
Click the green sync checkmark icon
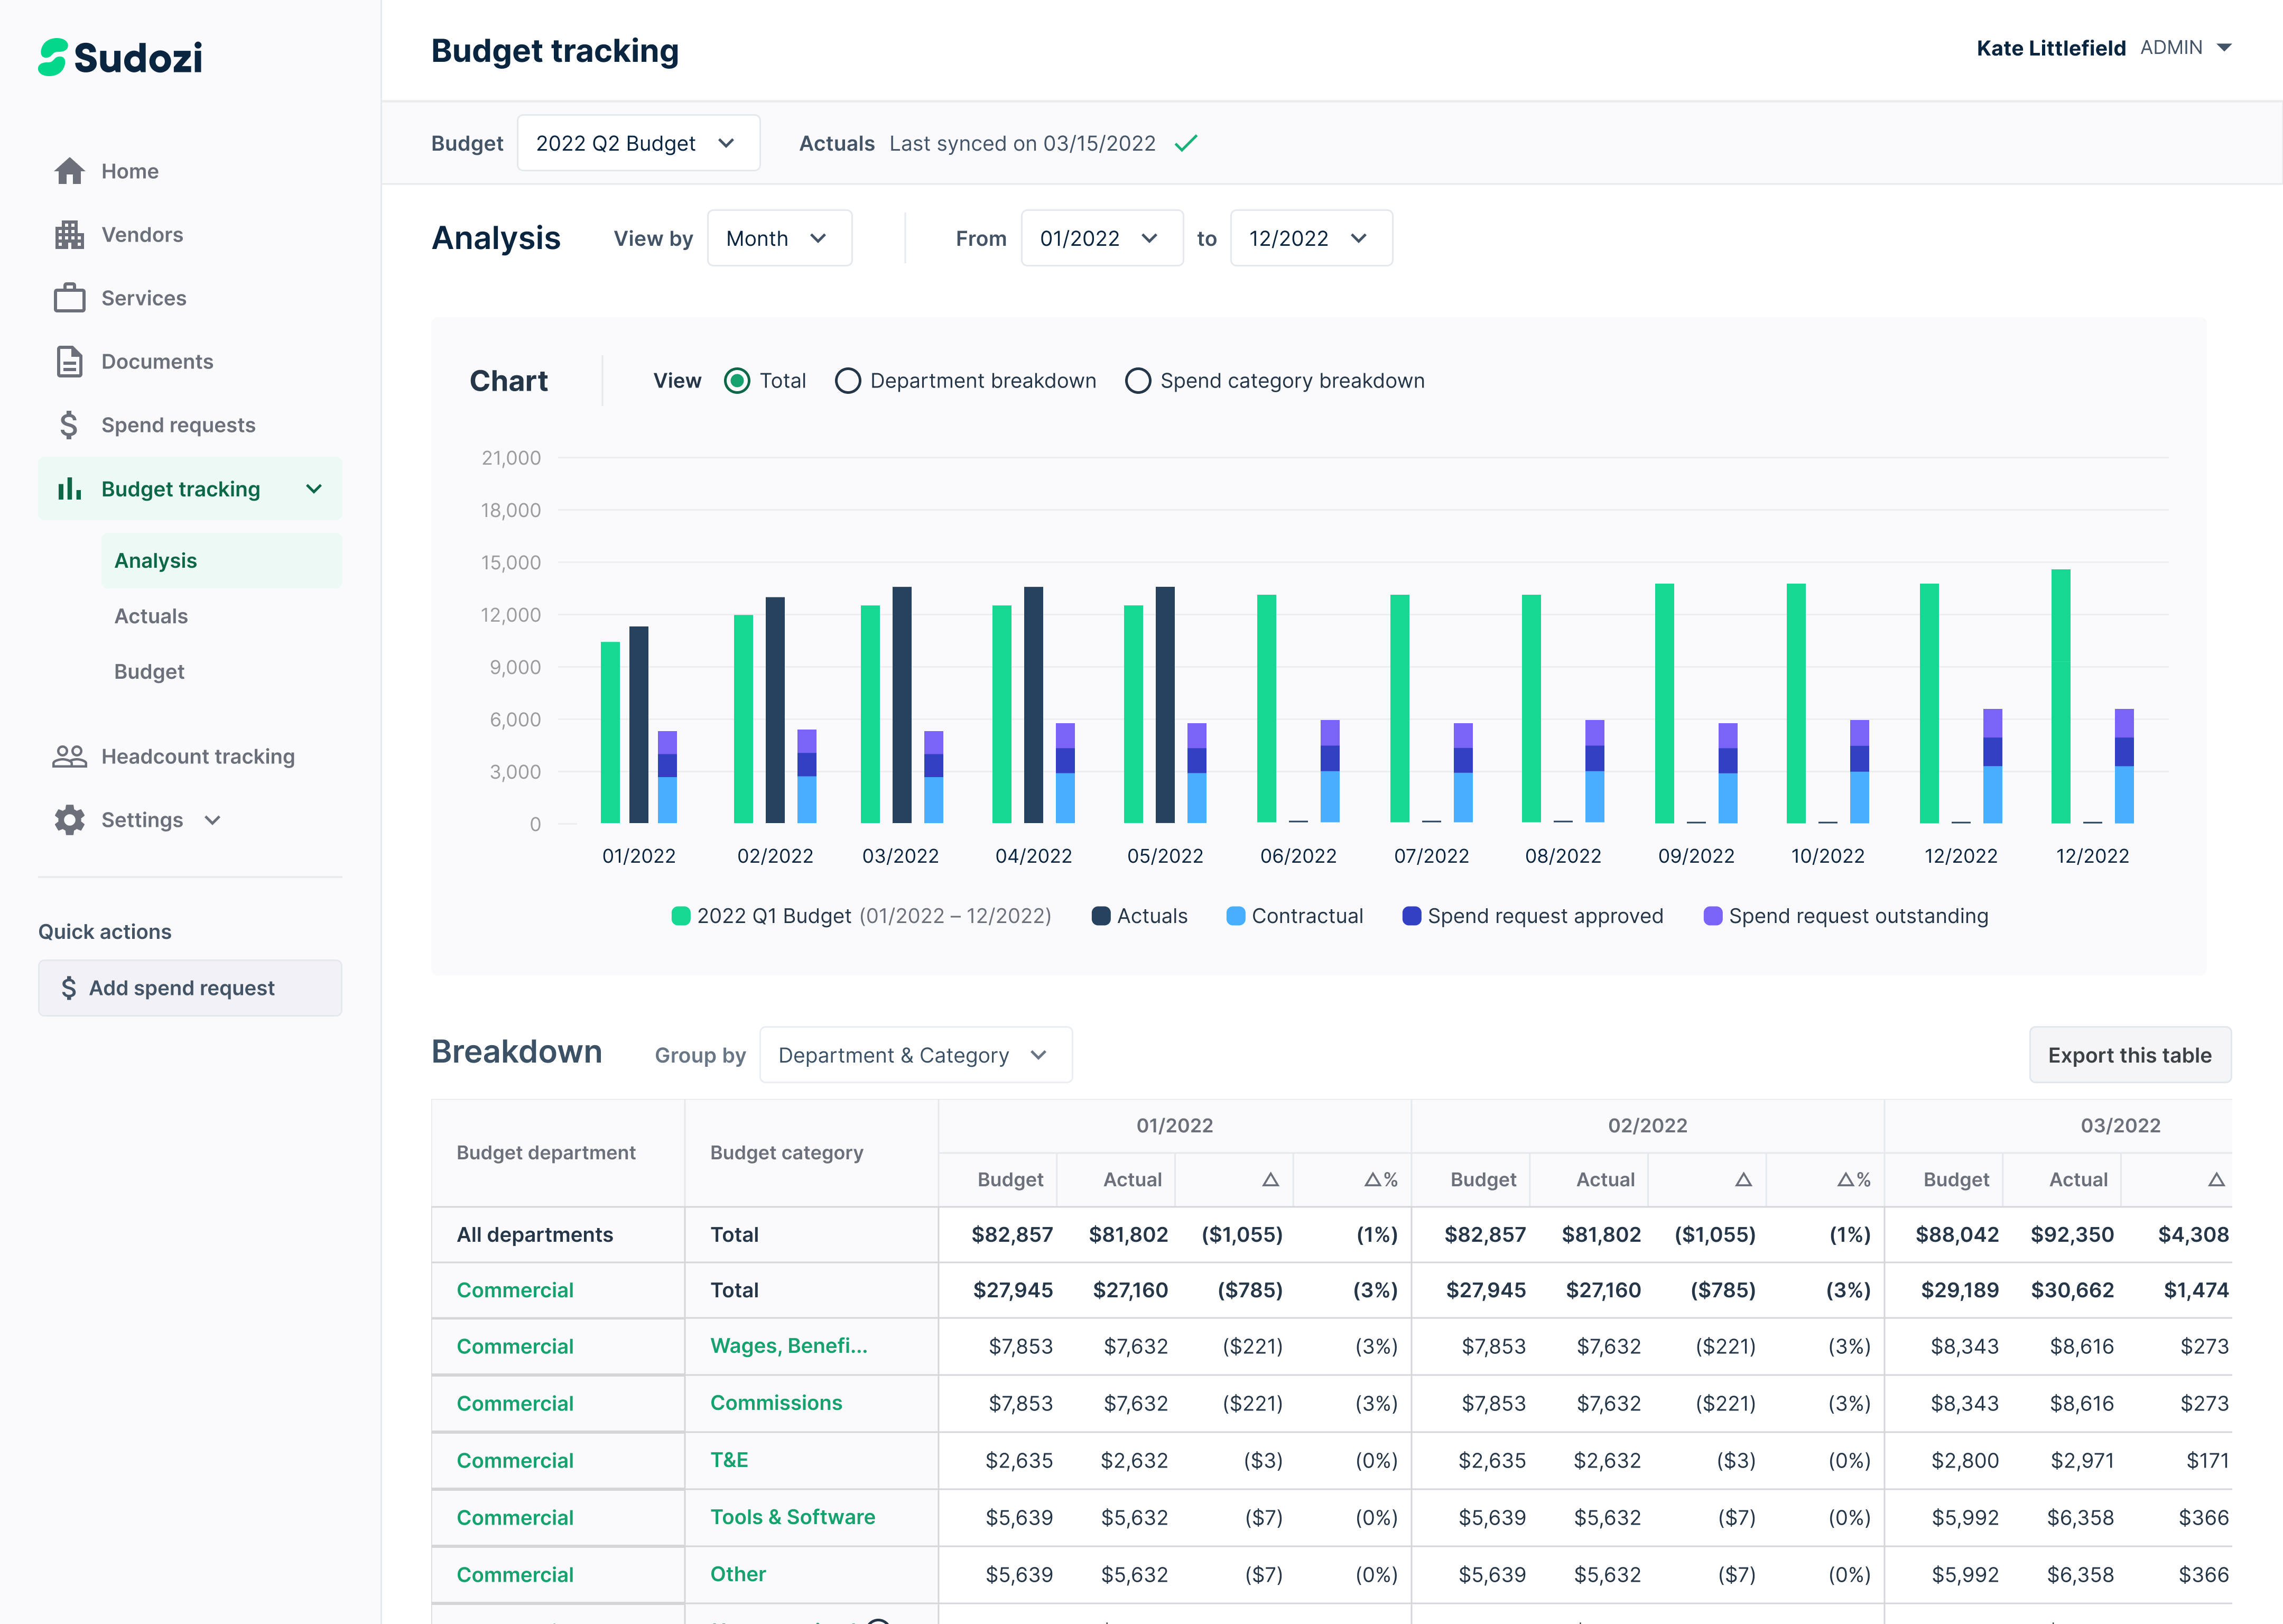point(1185,144)
